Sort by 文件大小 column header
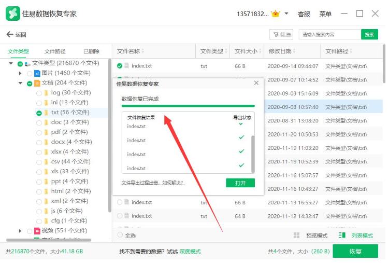Screen dimensions: 388x263 point(248,51)
